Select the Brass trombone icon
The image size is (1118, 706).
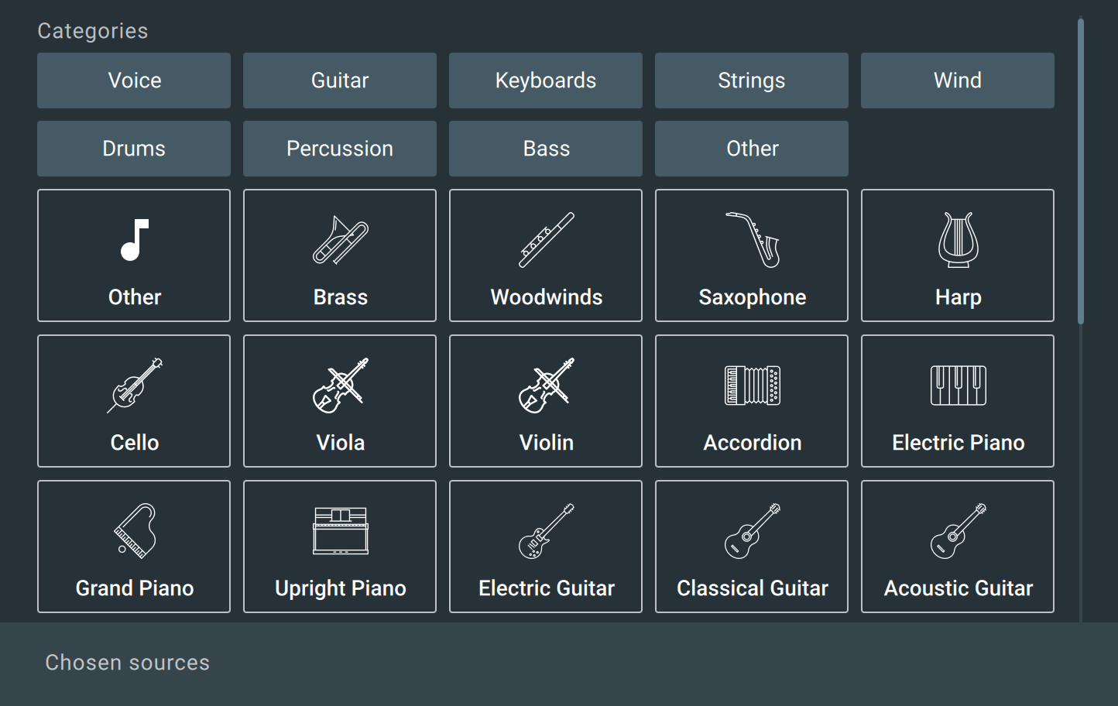(x=341, y=240)
